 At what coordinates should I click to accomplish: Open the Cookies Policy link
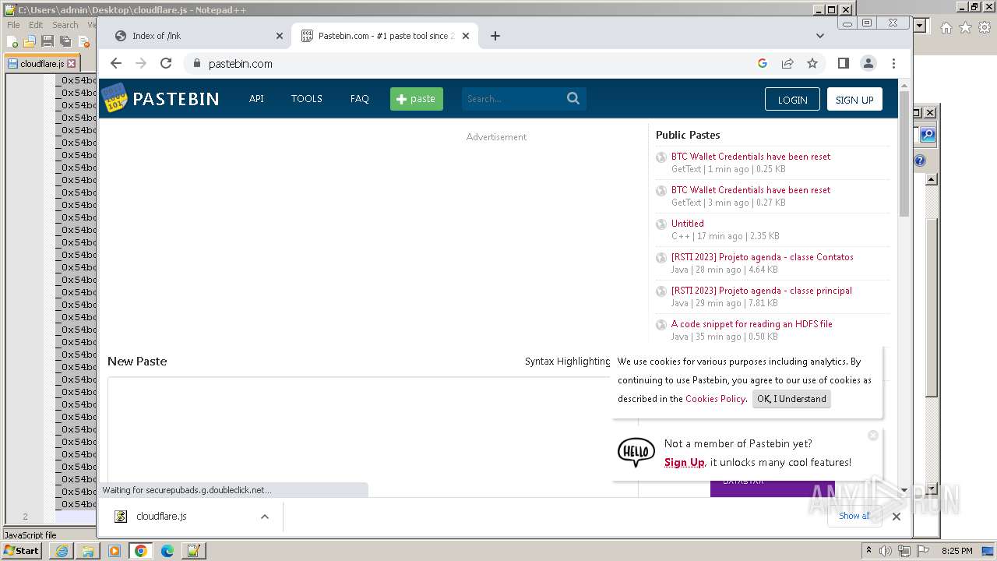coord(715,399)
